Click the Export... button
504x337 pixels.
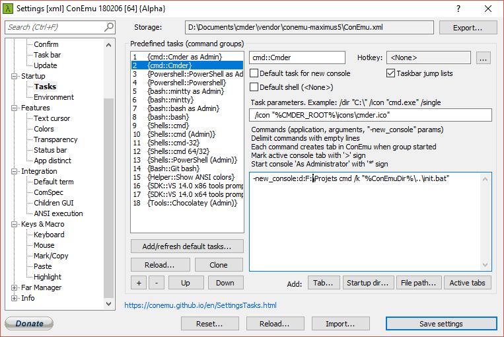[468, 28]
